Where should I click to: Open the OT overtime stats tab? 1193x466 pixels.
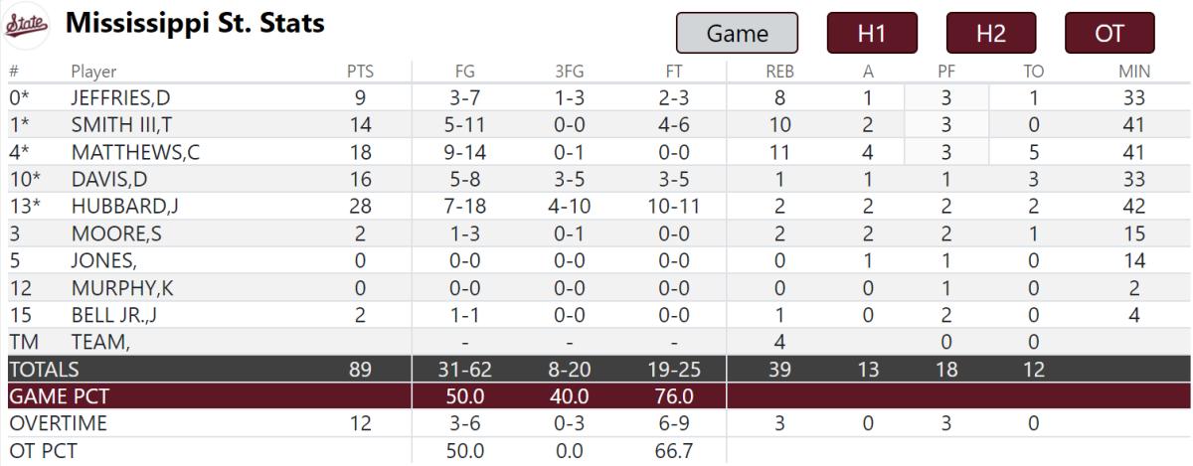click(x=1108, y=34)
